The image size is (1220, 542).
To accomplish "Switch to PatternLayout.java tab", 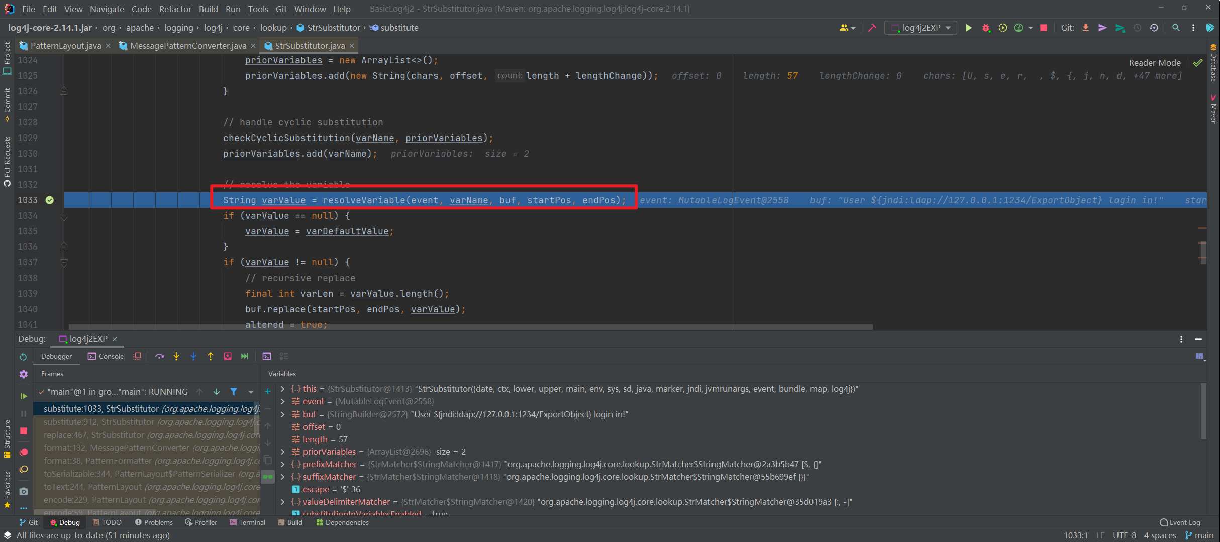I will point(65,46).
